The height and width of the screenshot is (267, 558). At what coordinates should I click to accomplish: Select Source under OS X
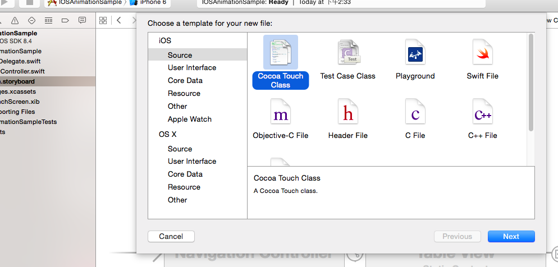tap(180, 149)
